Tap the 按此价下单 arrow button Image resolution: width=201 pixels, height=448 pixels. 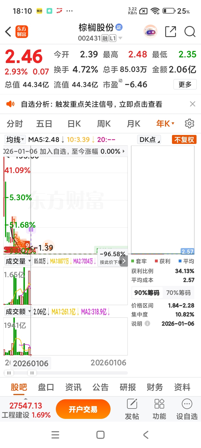point(124,261)
